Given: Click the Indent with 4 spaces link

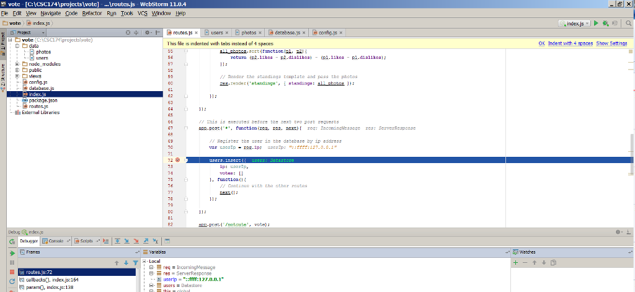Looking at the screenshot, I should (571, 43).
